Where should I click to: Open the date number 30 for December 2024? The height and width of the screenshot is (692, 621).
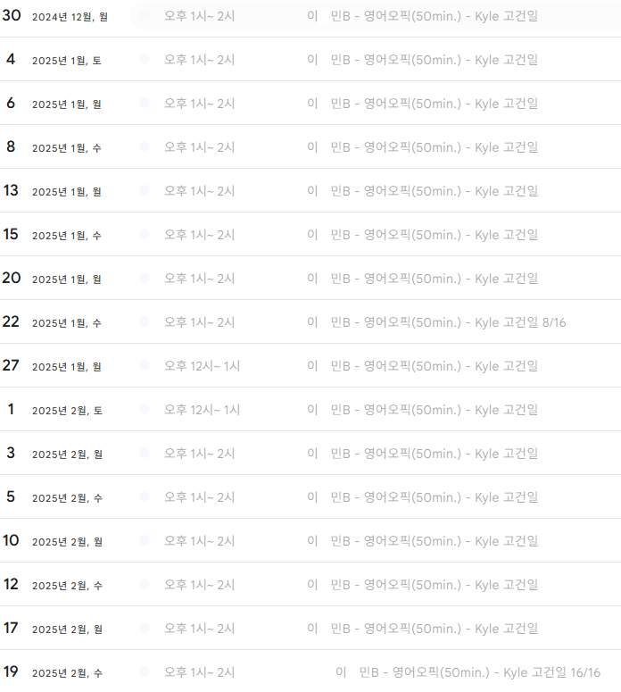tap(12, 15)
